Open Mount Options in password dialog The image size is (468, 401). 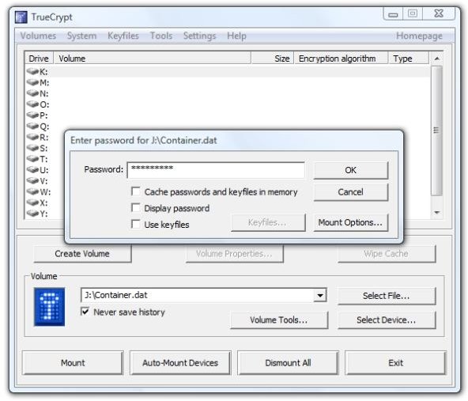pyautogui.click(x=351, y=222)
